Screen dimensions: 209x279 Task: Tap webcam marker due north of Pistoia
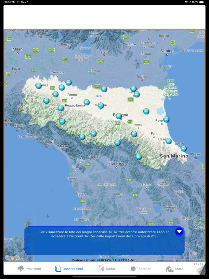(93, 133)
